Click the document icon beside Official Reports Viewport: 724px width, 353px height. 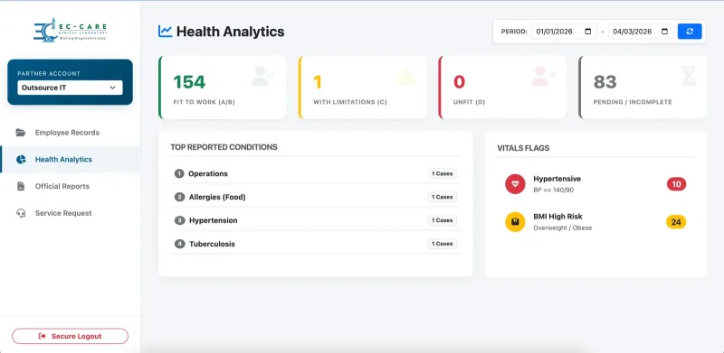pos(21,186)
